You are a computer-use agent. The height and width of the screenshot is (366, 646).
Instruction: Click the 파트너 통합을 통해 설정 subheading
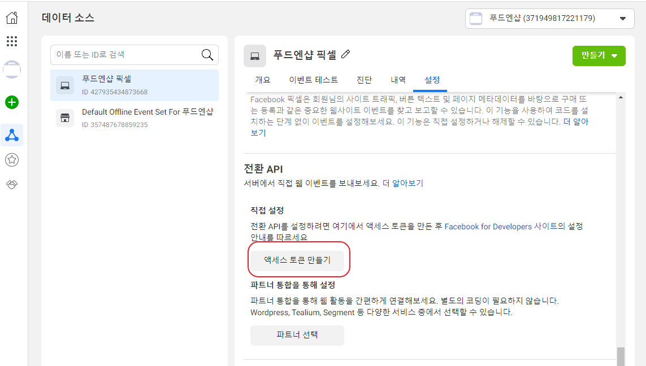pos(293,285)
